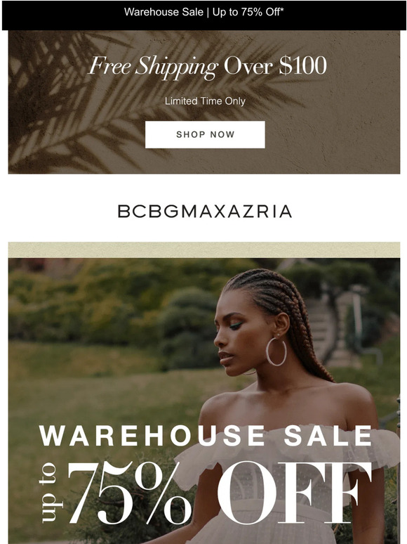
Task: Click the SHOP NOW button
Action: point(205,135)
